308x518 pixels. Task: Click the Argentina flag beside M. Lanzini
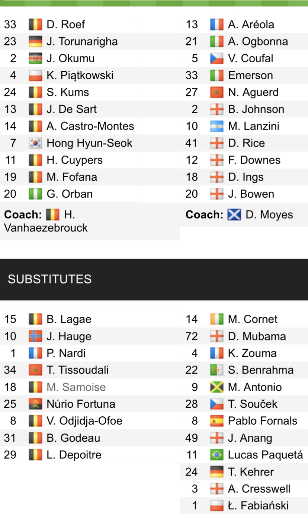[x=217, y=126]
